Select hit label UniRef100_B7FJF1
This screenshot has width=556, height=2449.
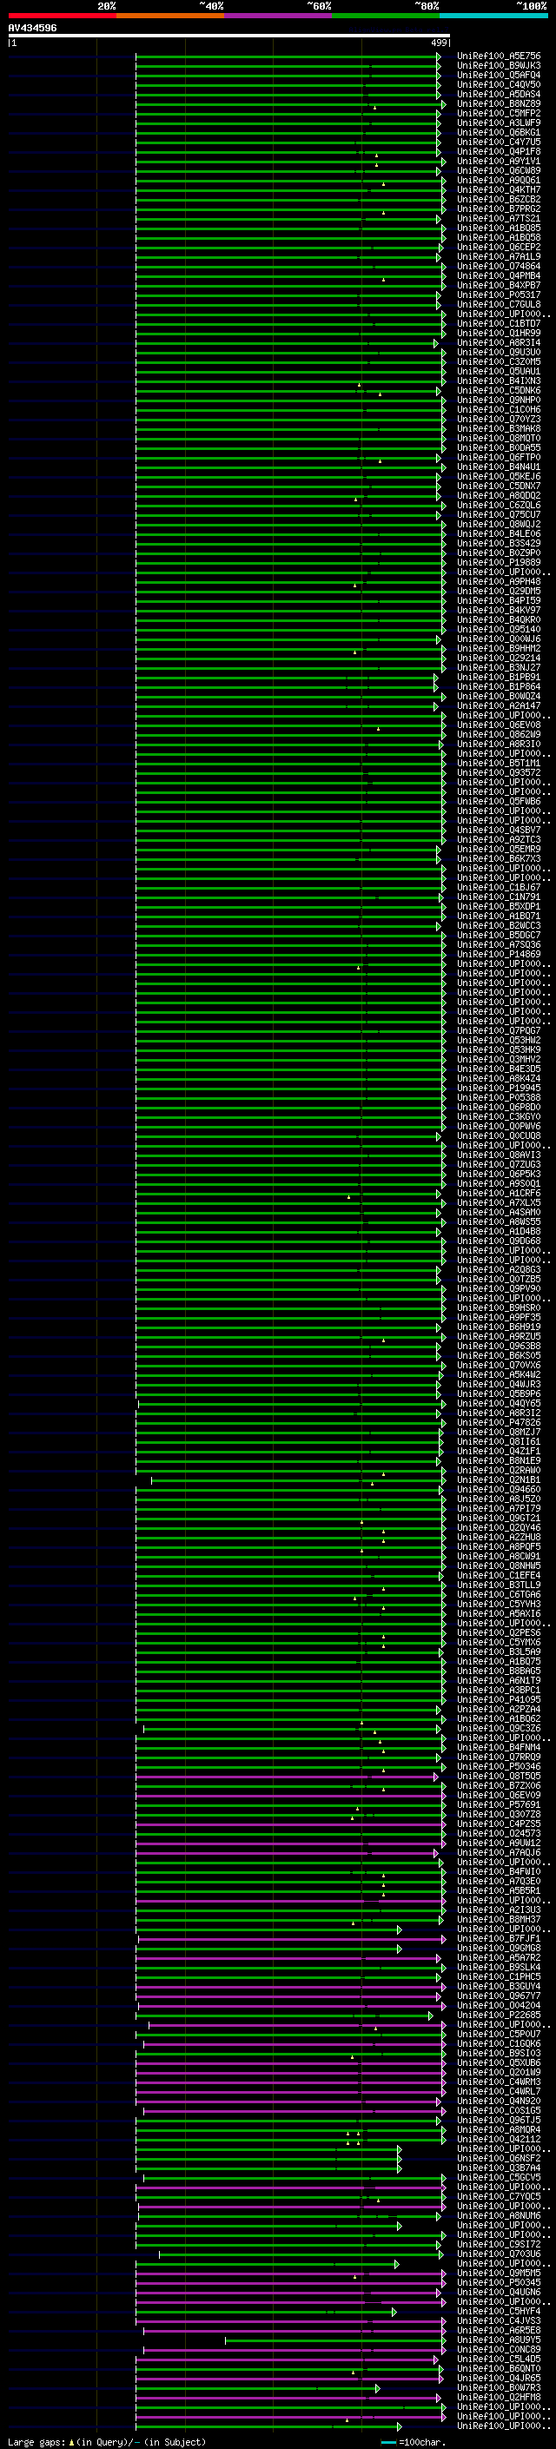[x=499, y=1938]
